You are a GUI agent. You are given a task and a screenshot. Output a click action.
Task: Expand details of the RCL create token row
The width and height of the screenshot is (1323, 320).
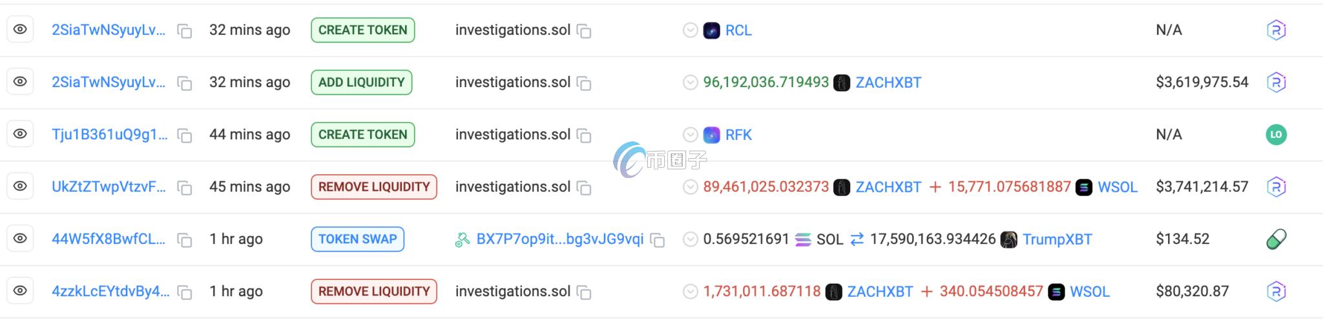pos(690,30)
